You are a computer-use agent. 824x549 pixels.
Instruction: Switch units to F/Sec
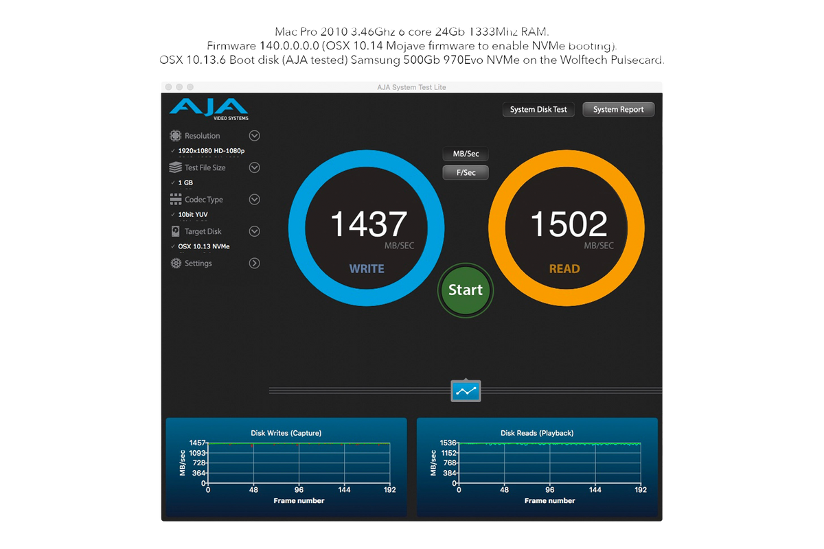466,173
